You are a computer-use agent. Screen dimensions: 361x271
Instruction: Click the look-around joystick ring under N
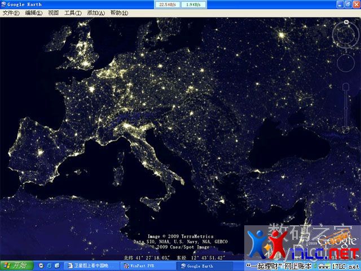tap(346, 35)
